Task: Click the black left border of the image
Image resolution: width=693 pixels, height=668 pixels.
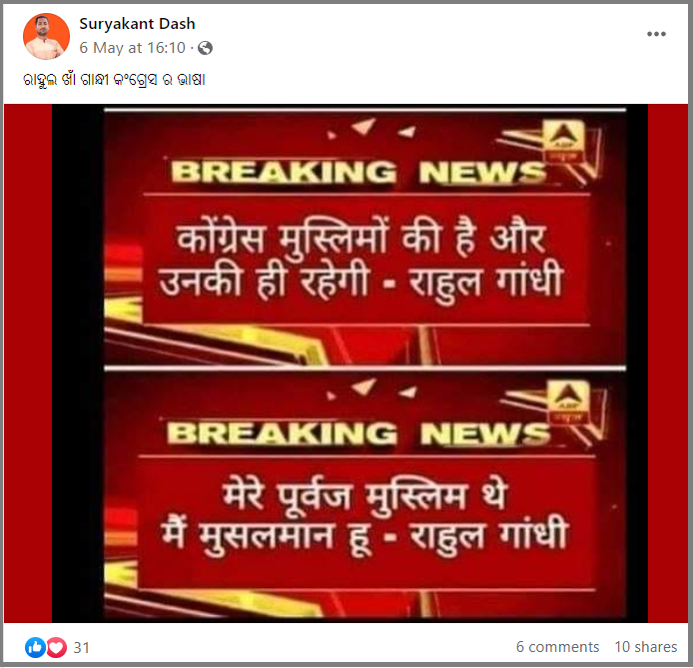Action: 78,363
